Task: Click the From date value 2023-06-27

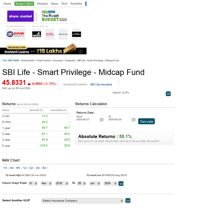Action: click(83, 119)
